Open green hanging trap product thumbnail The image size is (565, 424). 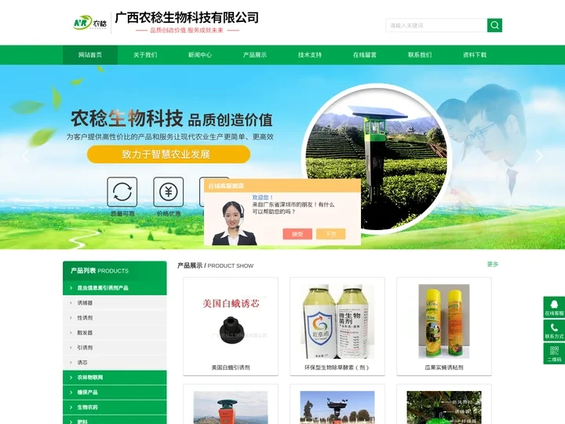(x=444, y=408)
